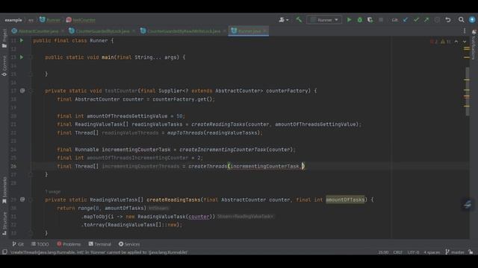Run main method from gutter arrow
478x268 pixels.
pyautogui.click(x=22, y=57)
